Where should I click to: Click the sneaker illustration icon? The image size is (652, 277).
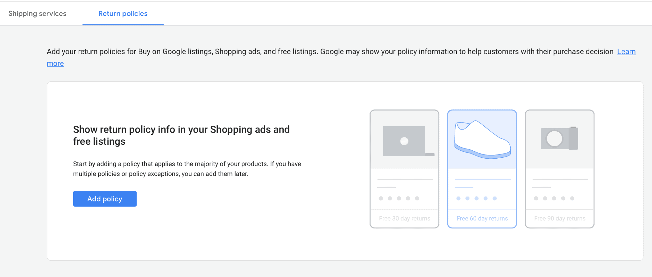point(482,140)
